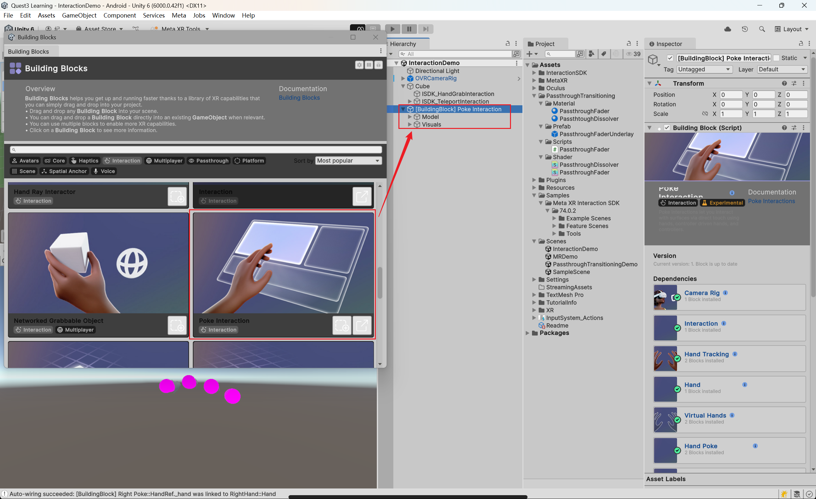Open Hierarchy panel more options menu
Viewport: 816px width, 499px height.
516,43
